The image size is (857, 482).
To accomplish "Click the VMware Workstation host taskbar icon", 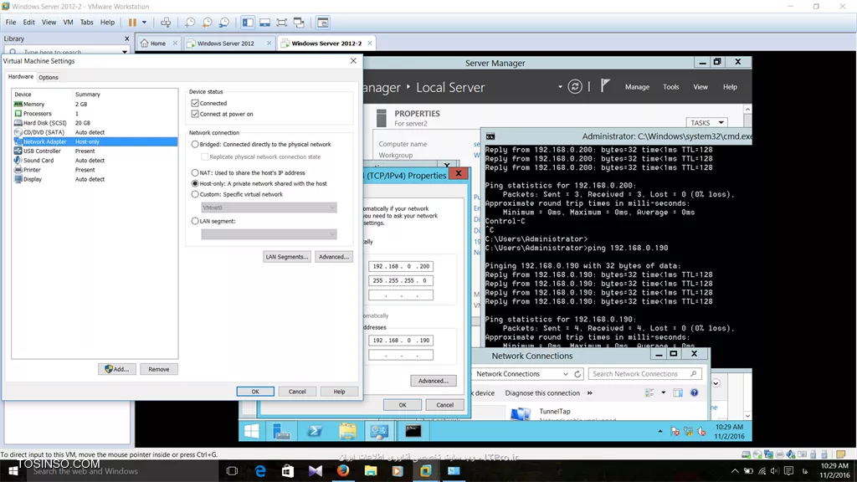I will (425, 470).
